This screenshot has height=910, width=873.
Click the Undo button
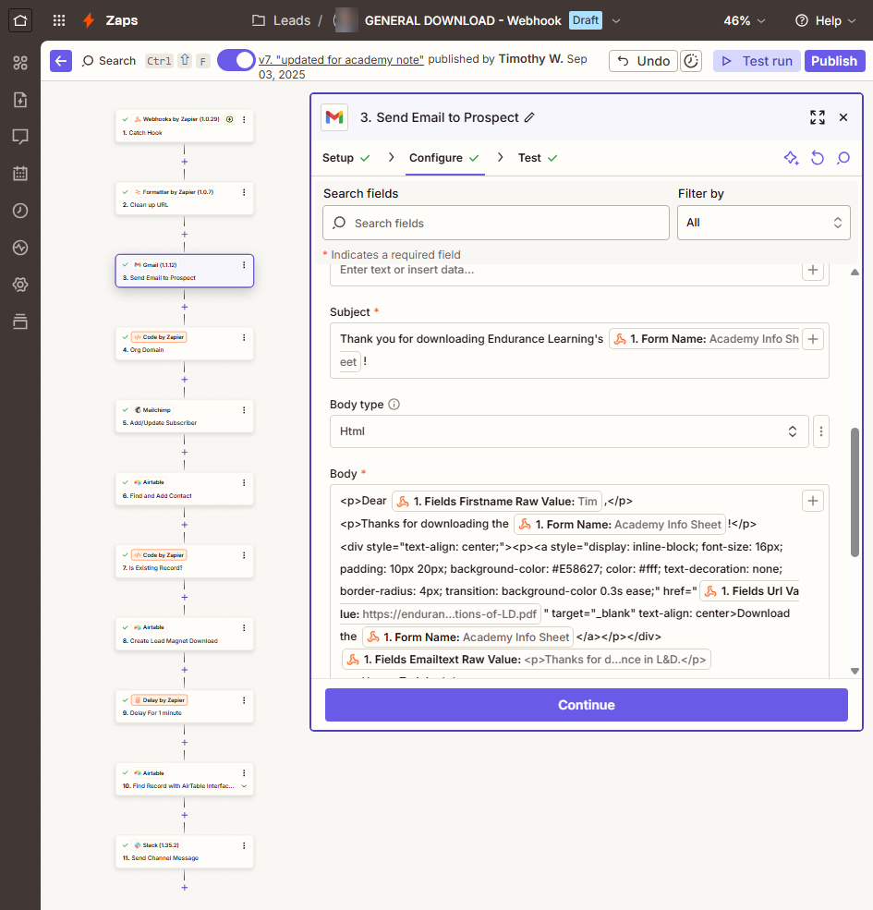[643, 61]
